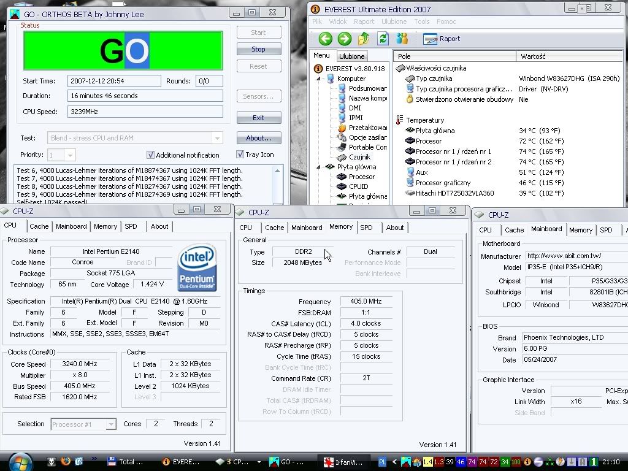Collapse the Komputer tree node
The width and height of the screenshot is (628, 471).
coord(319,78)
